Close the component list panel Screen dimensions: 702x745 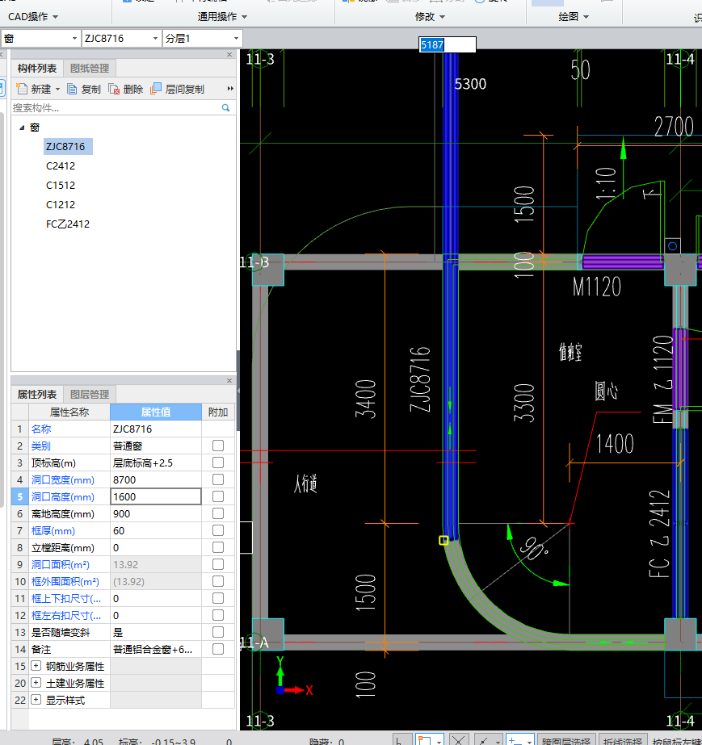pyautogui.click(x=229, y=55)
